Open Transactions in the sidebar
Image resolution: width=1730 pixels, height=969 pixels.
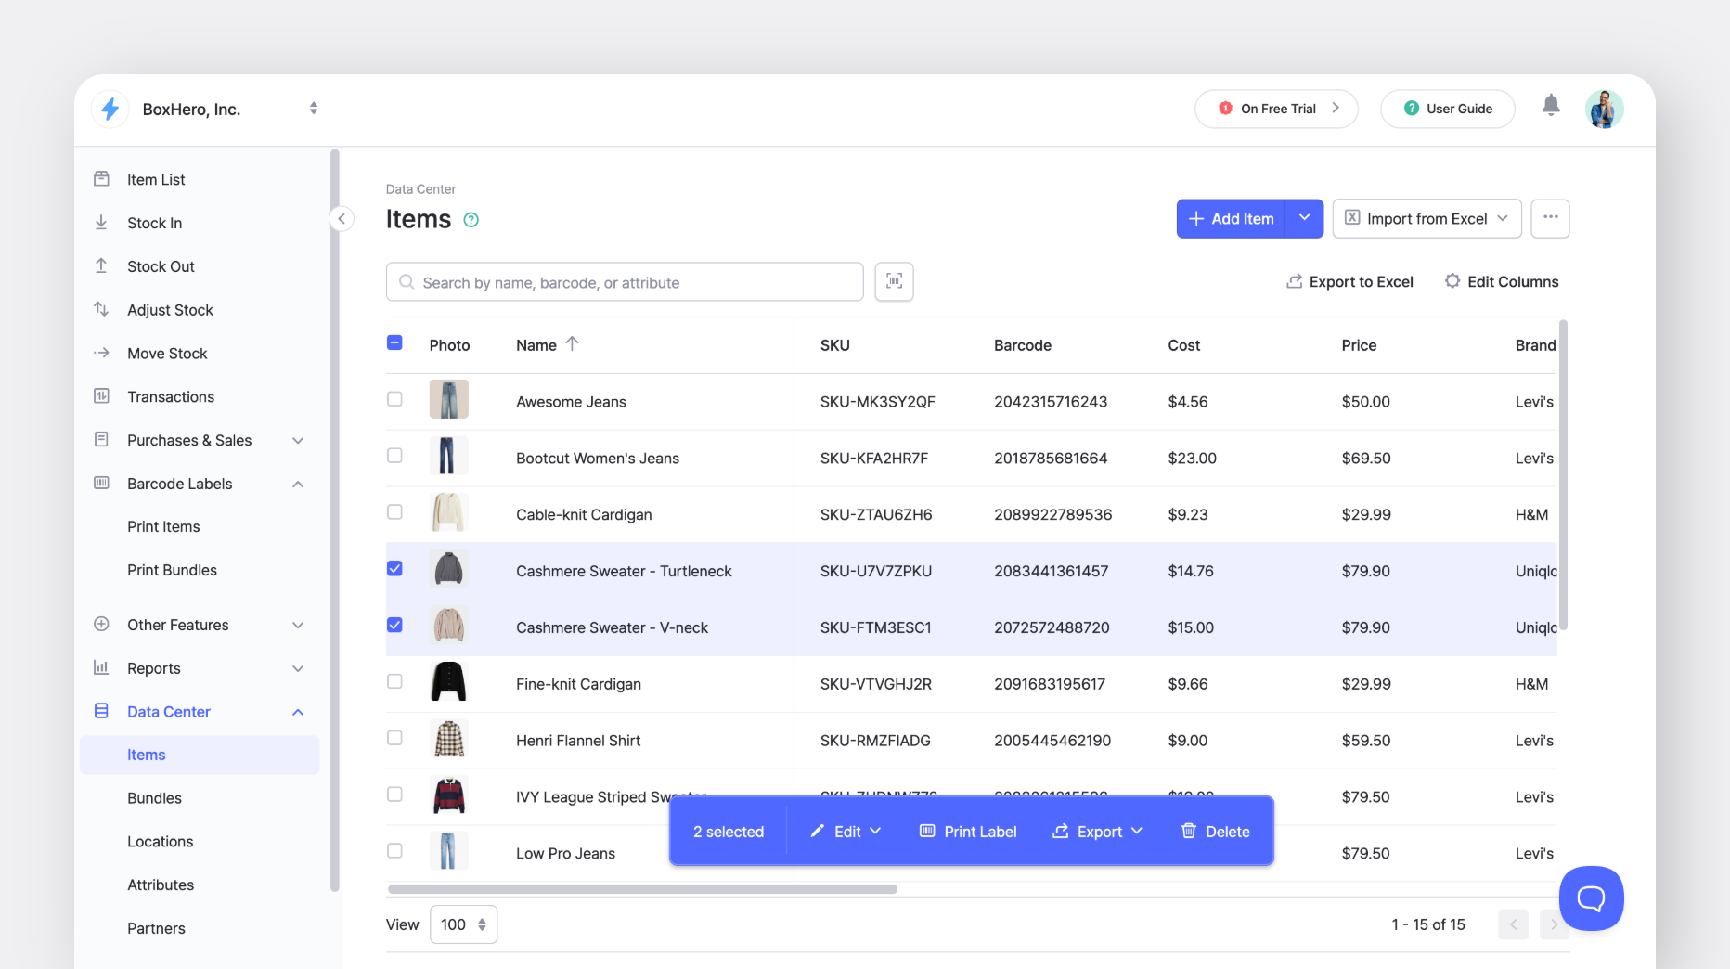(x=171, y=396)
